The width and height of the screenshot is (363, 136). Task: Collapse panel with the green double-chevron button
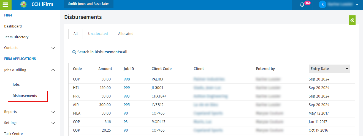(352, 20)
